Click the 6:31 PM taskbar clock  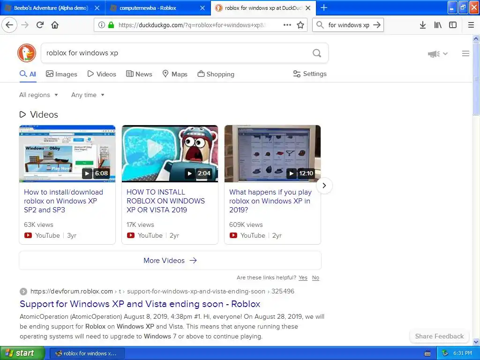[463, 353]
